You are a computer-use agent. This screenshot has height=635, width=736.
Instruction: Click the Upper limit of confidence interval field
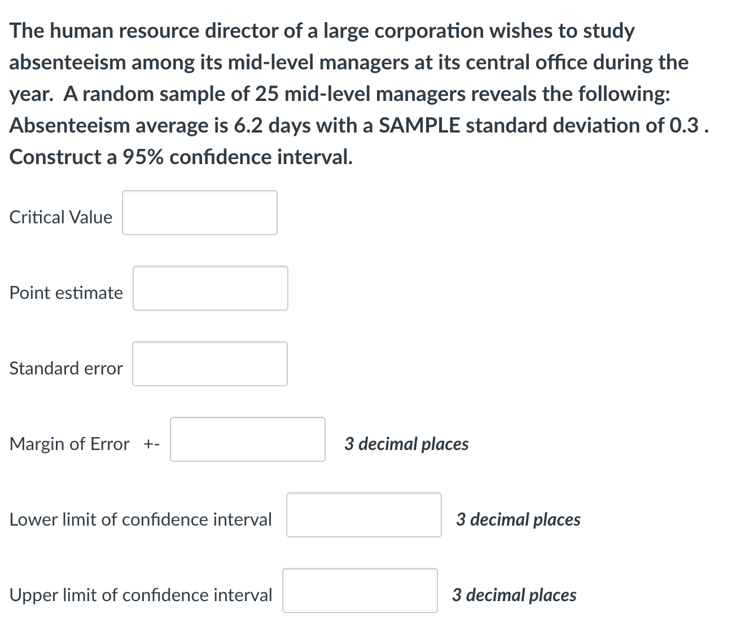360,590
